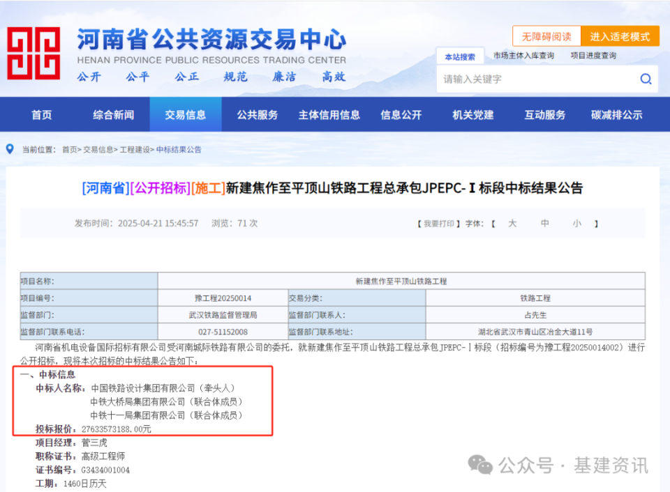Open 碳减排公示 navigation item
The width and height of the screenshot is (670, 492).
tap(616, 115)
